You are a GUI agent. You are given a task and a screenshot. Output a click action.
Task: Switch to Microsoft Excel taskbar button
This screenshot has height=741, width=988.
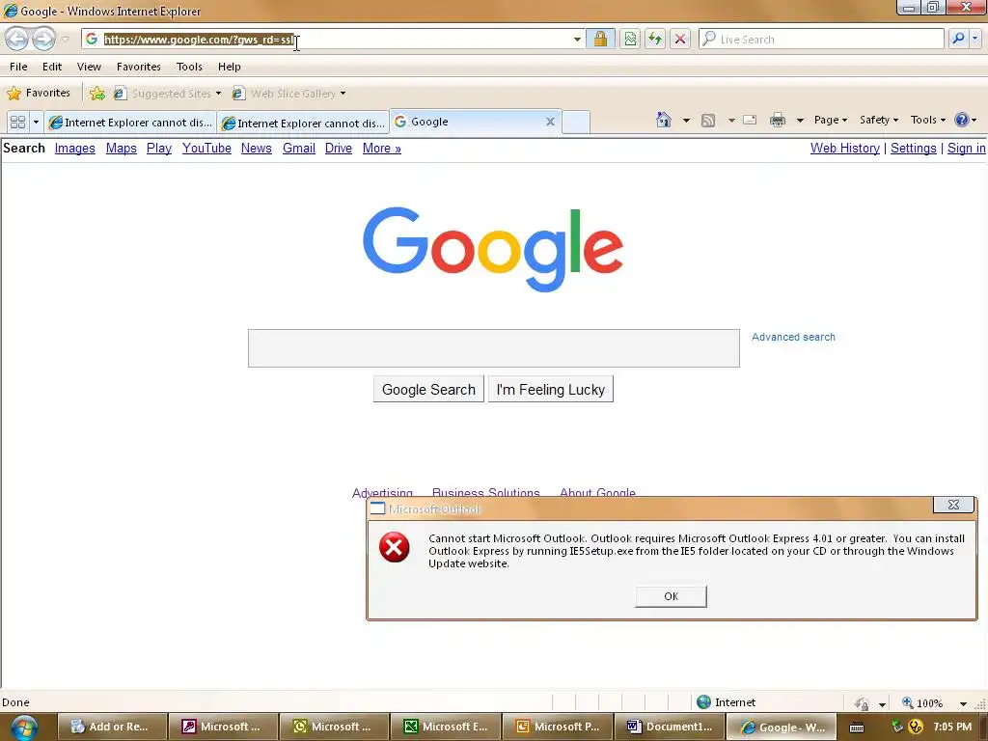(x=446, y=727)
